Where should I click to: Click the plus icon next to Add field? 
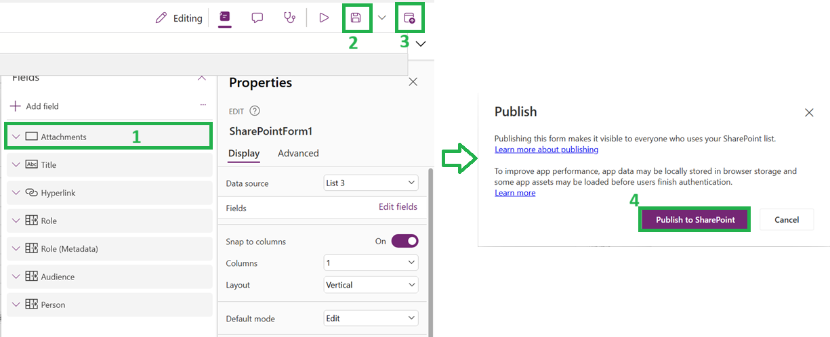tap(16, 106)
